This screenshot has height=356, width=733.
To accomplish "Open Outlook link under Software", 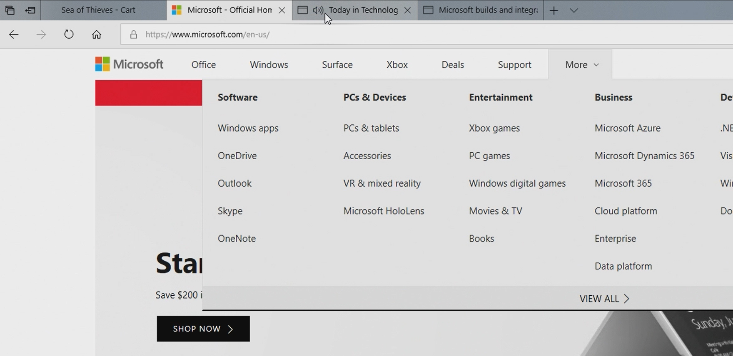I will [234, 183].
